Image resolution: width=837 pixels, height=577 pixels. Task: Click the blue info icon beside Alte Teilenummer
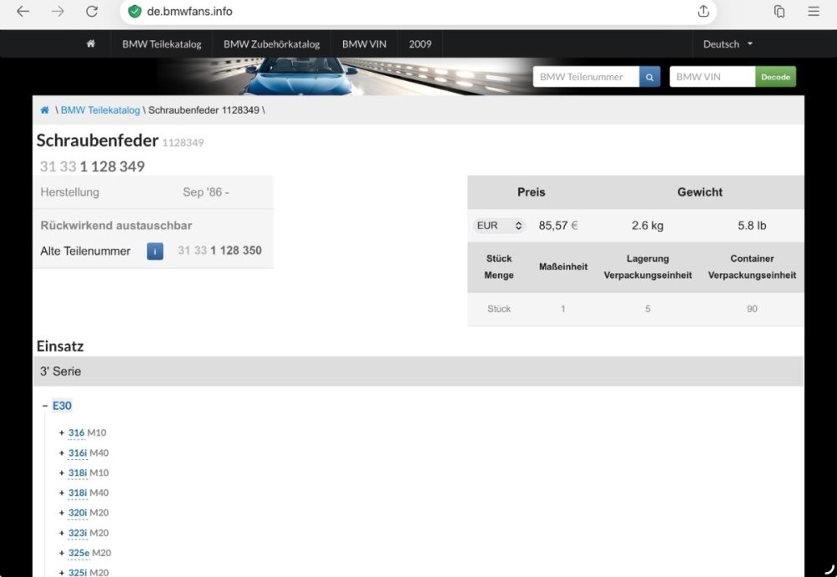(155, 251)
